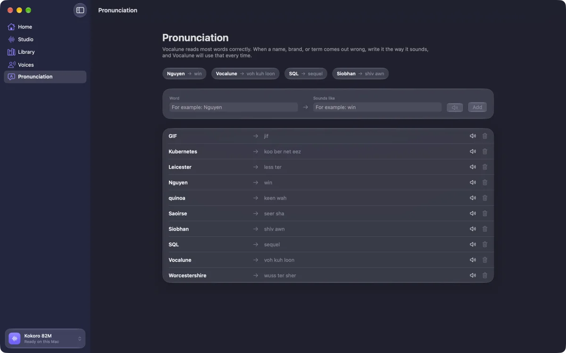Preview the new entry with speaker button
566x353 pixels.
click(x=455, y=107)
